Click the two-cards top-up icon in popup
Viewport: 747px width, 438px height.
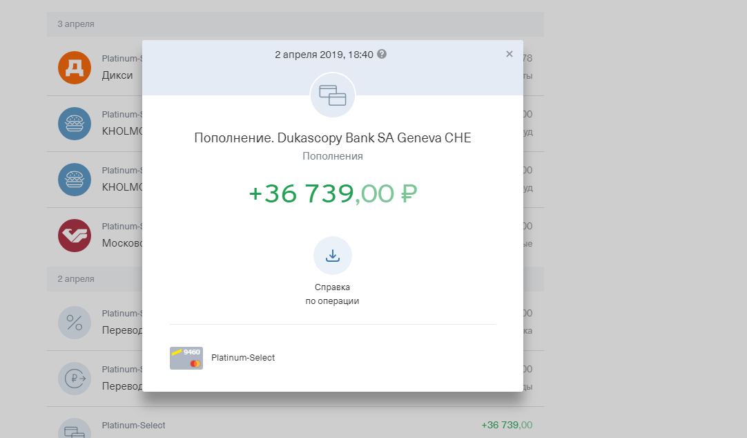[x=333, y=95]
